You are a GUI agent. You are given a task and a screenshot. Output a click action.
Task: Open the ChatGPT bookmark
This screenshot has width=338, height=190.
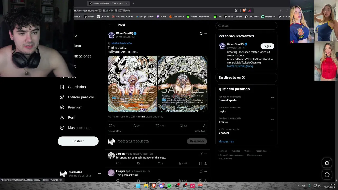[x=103, y=17]
